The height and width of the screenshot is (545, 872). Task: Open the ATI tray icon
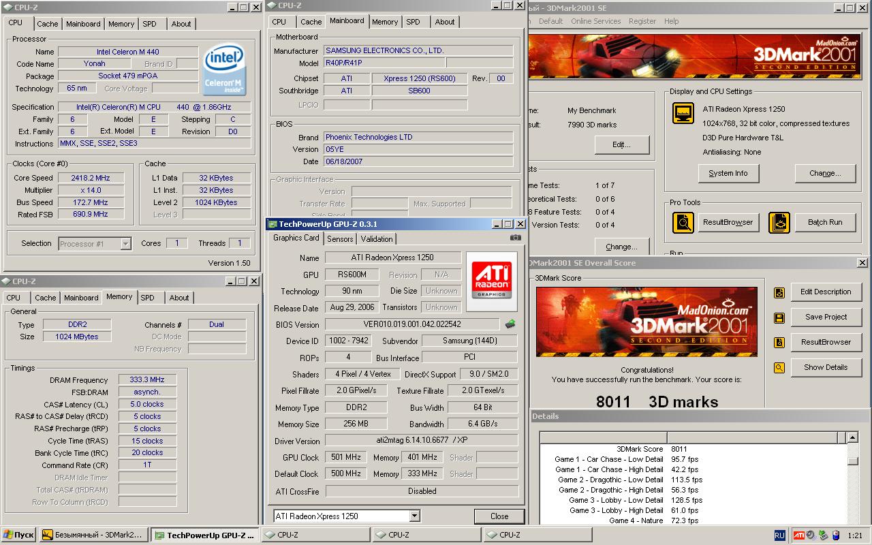pos(798,535)
